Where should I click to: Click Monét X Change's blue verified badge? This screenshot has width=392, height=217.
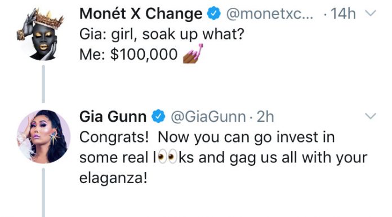(213, 14)
